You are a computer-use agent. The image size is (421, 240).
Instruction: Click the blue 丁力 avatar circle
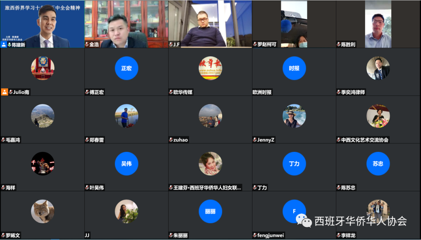[294, 164]
